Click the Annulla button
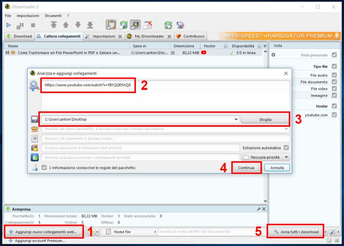Viewport: 344px width, 246px height. (x=277, y=168)
